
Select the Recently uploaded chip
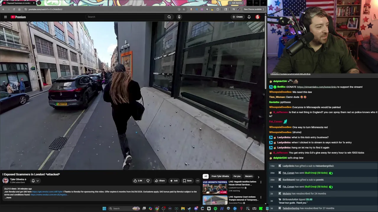coord(249,176)
